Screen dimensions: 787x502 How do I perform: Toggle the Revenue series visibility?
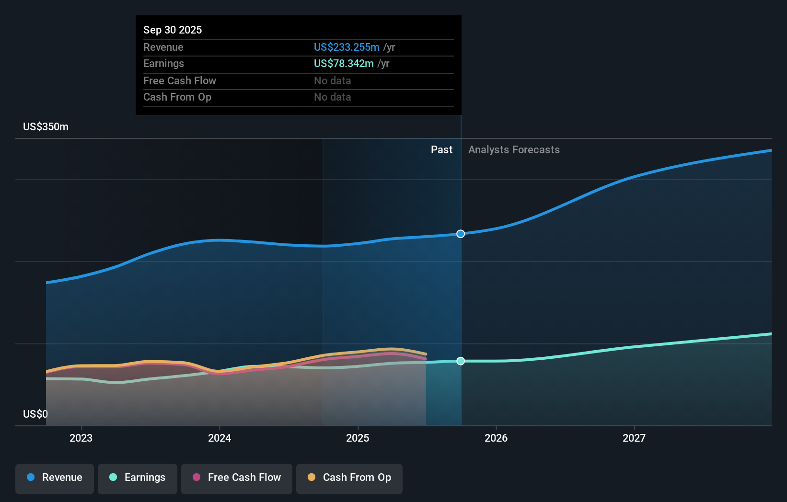(54, 479)
